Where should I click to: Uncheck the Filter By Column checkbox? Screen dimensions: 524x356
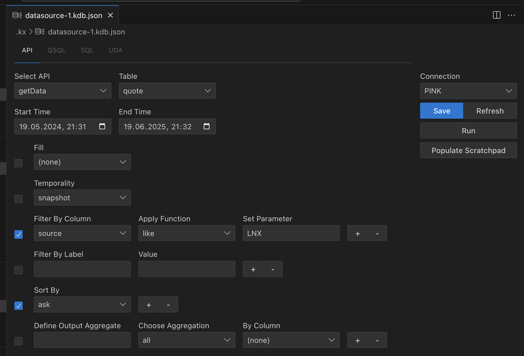click(x=19, y=234)
